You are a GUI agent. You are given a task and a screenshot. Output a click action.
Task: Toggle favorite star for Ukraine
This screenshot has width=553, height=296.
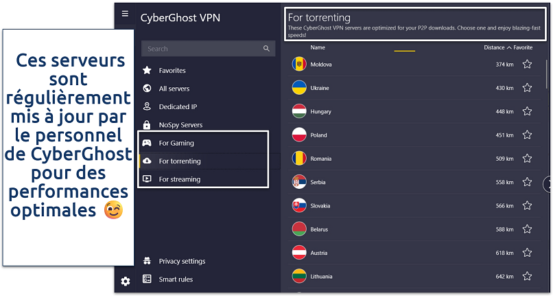(x=527, y=88)
